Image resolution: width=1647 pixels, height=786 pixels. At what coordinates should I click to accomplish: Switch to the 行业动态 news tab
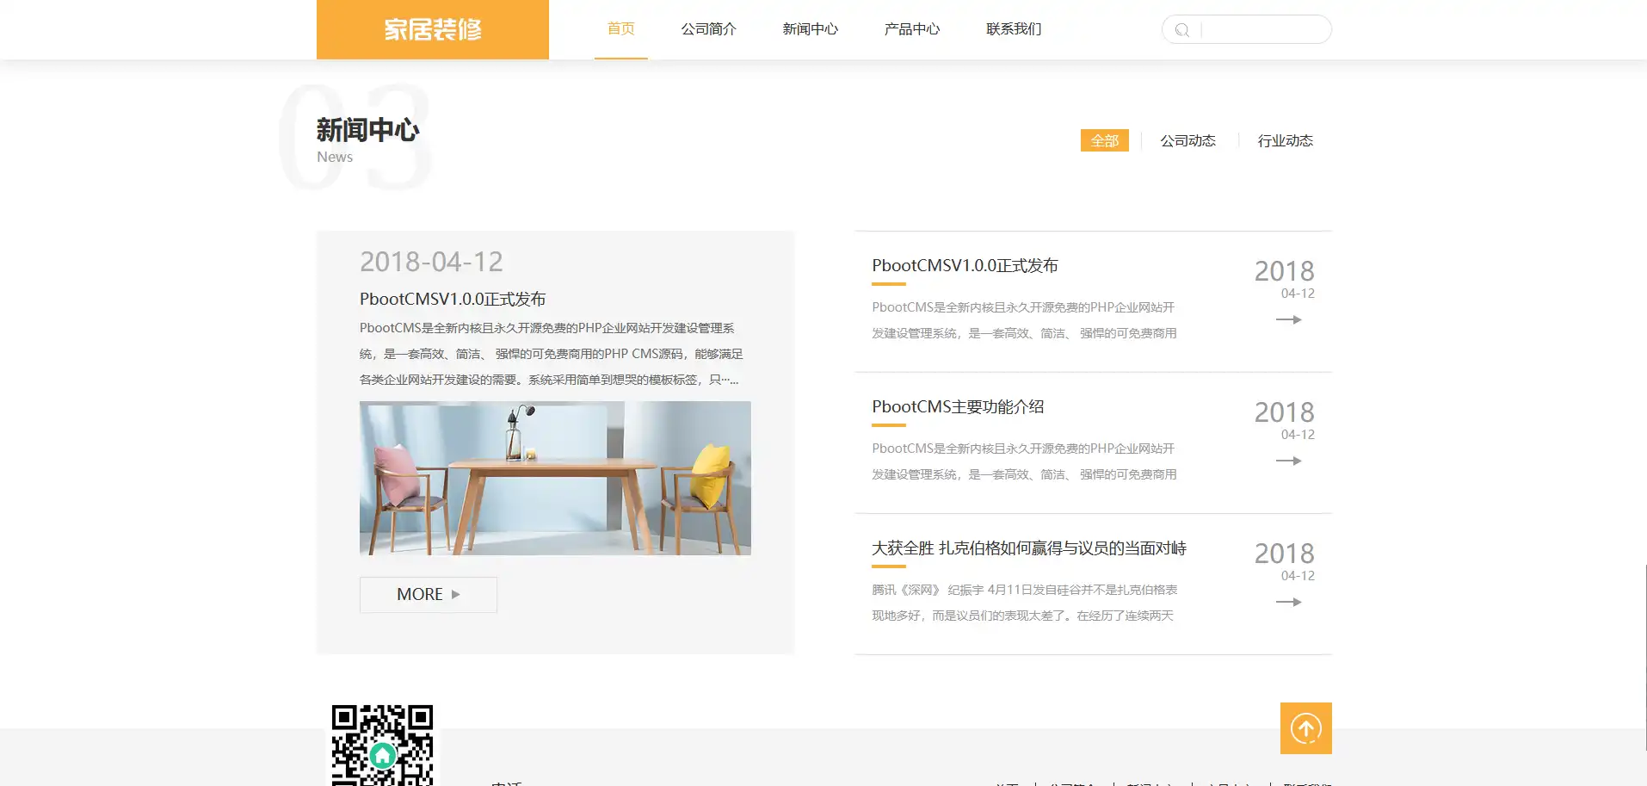click(x=1285, y=140)
